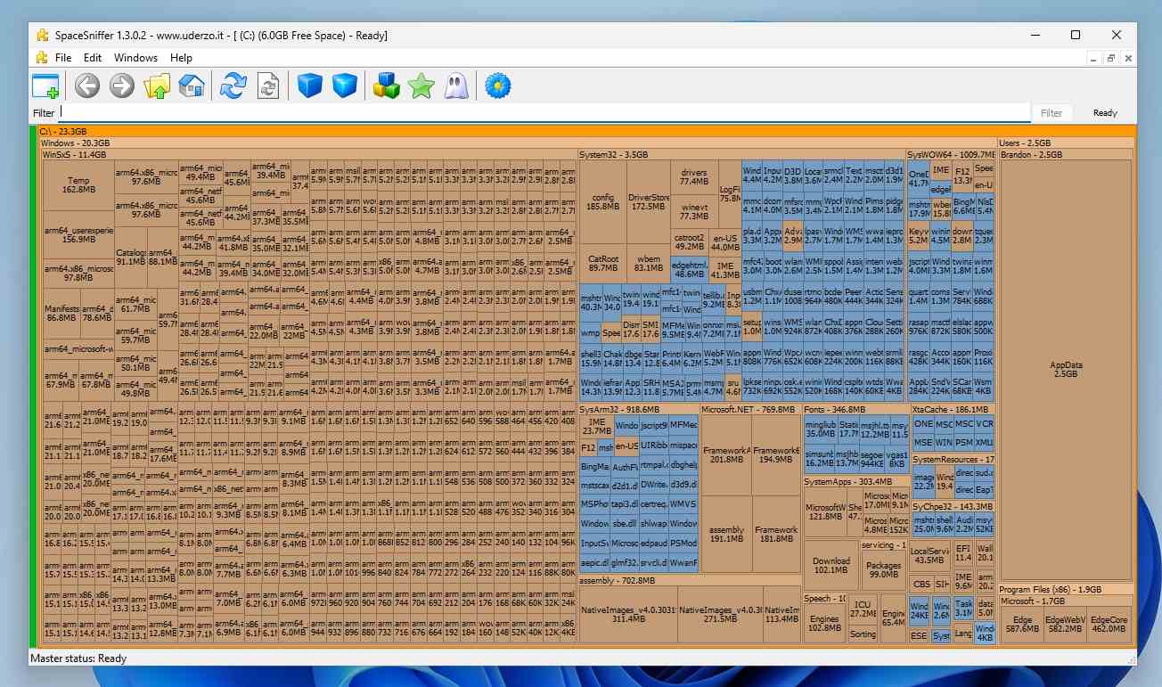Click the Edge 587.6MB block
The image size is (1162, 687).
(x=1022, y=624)
